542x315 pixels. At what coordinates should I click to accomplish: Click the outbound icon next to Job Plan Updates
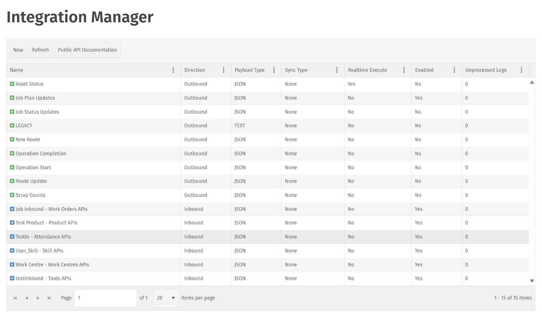12,98
